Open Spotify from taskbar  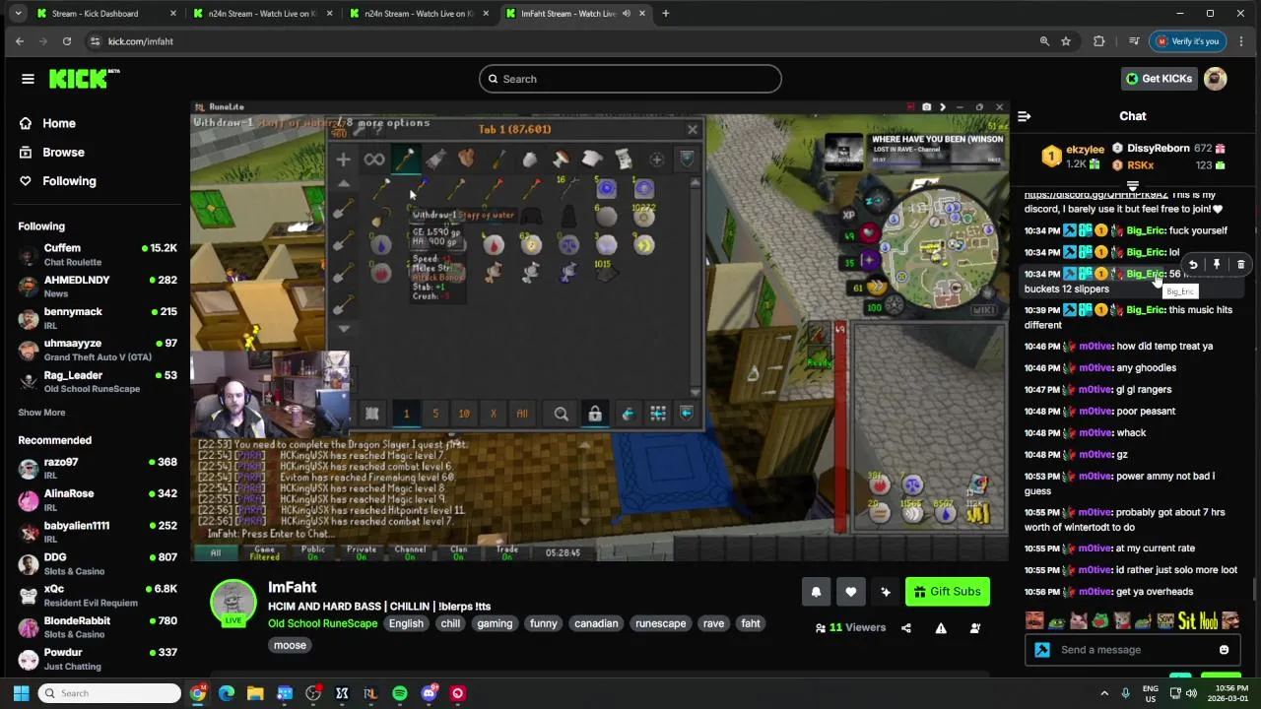coord(400,693)
